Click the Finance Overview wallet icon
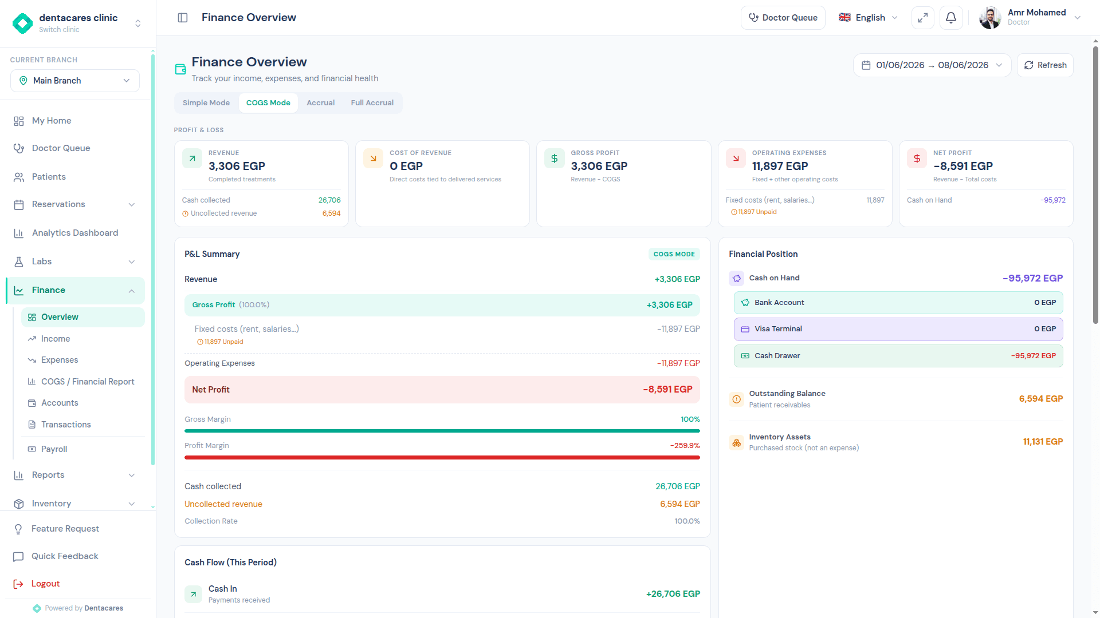Screen dimensions: 1100x618 tap(180, 69)
